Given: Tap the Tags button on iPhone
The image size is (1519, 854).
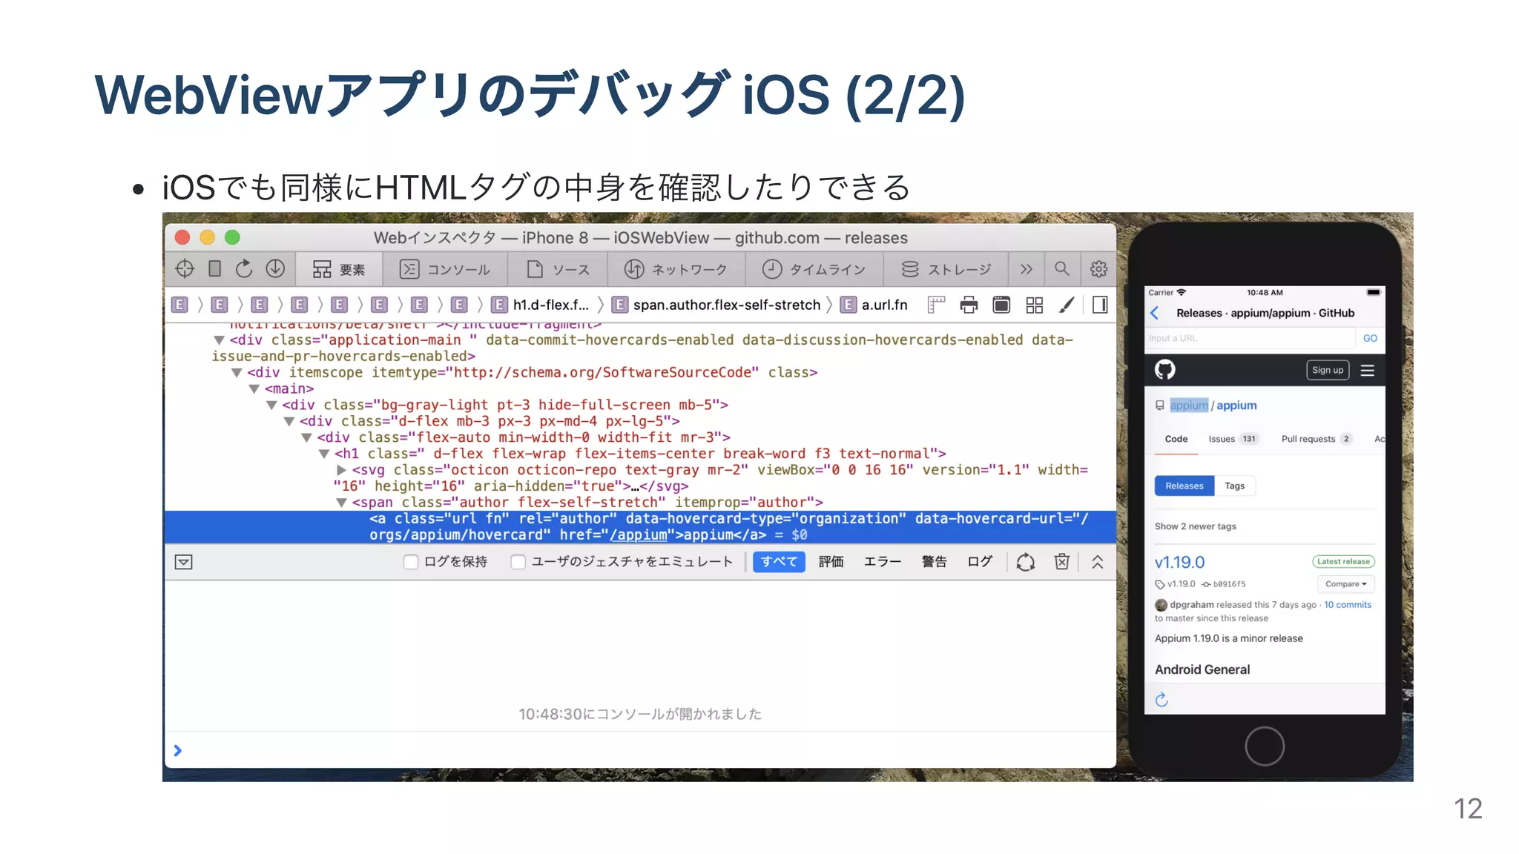Looking at the screenshot, I should click(x=1235, y=486).
